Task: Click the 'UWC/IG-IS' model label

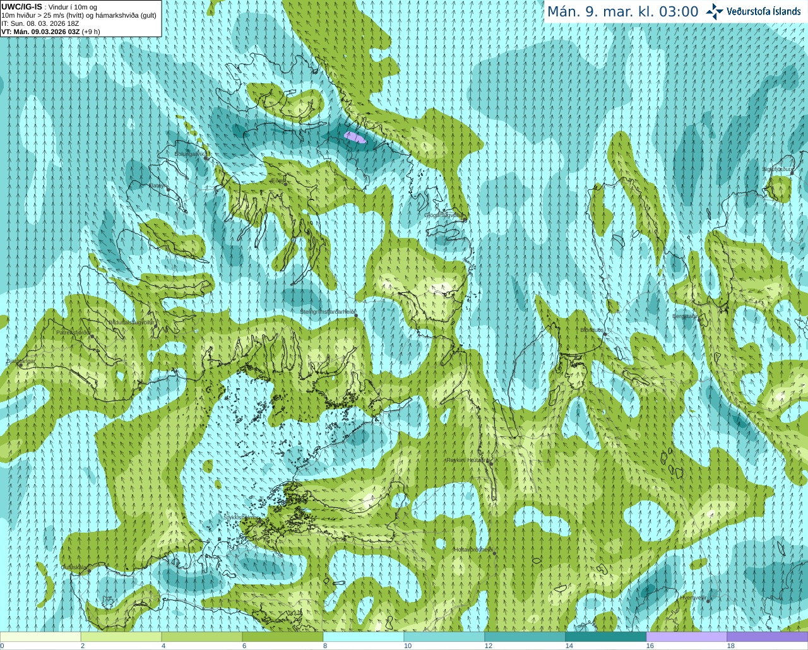Action: [x=21, y=6]
